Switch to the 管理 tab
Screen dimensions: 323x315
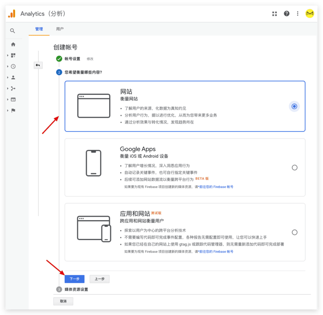pyautogui.click(x=39, y=29)
